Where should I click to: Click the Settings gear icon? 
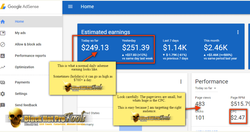pyautogui.click(x=3, y=94)
